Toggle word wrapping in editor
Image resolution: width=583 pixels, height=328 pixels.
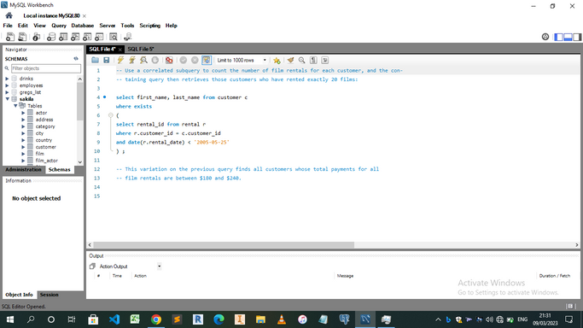[x=325, y=61]
